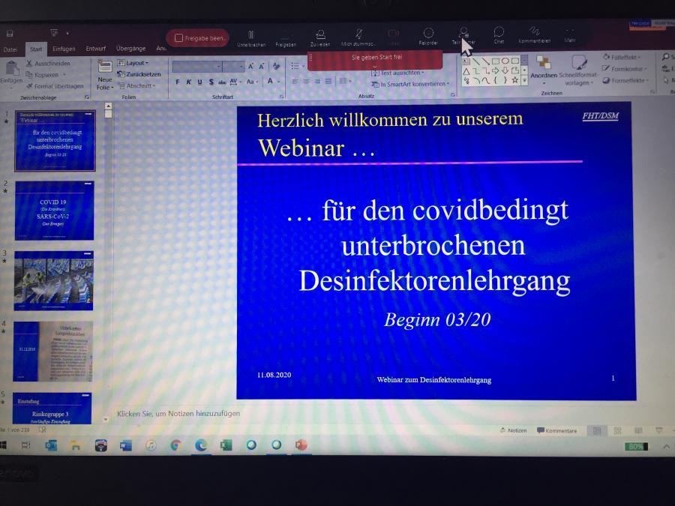The width and height of the screenshot is (675, 506).
Task: Toggle bold F formatting
Action: [x=177, y=82]
